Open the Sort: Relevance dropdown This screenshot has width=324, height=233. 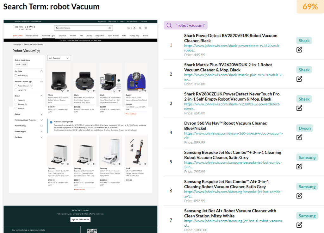[59, 58]
